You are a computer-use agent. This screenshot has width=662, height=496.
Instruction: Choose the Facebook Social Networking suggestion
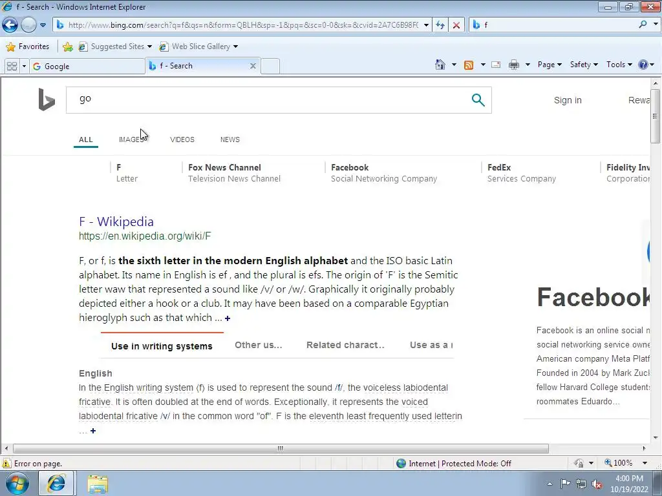pos(384,173)
